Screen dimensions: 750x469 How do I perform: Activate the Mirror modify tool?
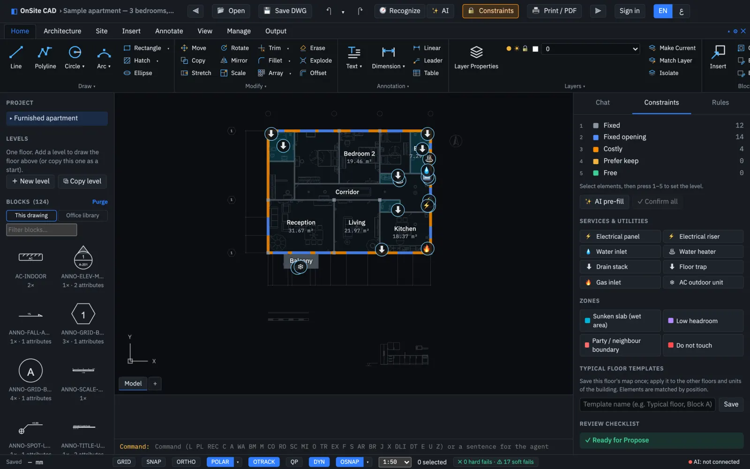234,61
